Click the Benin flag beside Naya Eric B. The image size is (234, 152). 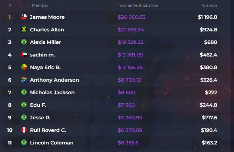tap(24, 67)
